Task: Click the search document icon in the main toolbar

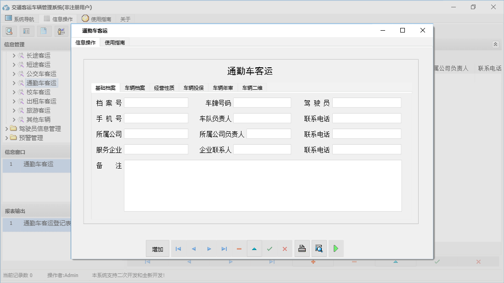Action: point(10,31)
